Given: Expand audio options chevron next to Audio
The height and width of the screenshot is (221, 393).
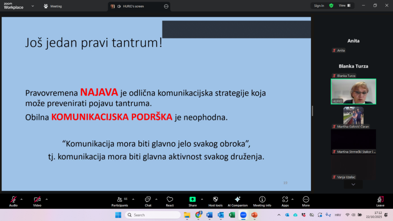Looking at the screenshot, I should click(21, 199).
